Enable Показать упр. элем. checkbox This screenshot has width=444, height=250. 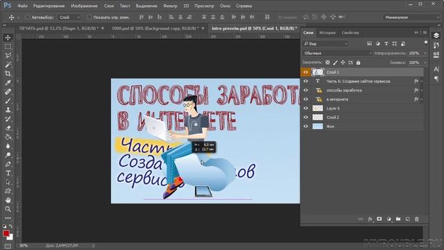click(x=89, y=17)
